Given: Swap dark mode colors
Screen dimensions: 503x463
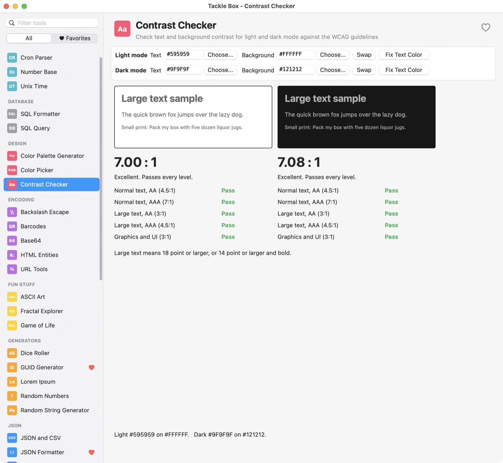Looking at the screenshot, I should [364, 70].
